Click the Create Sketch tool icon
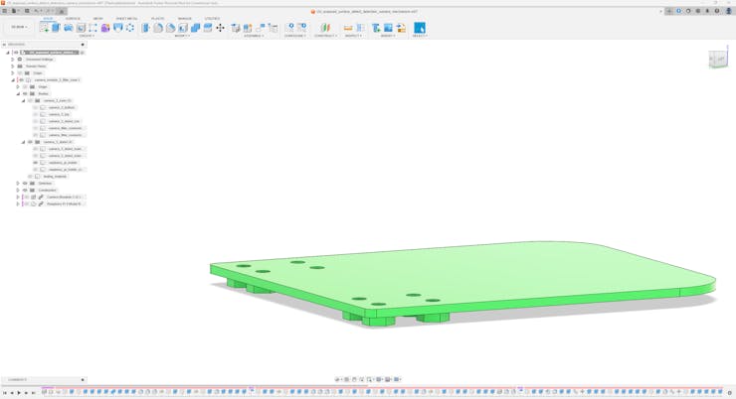 [44, 28]
